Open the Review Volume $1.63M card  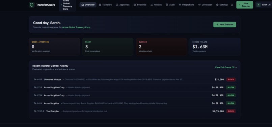(215, 46)
